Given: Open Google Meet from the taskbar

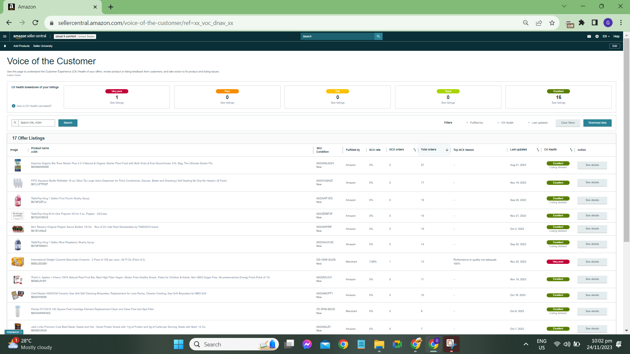Looking at the screenshot, I should [397, 344].
